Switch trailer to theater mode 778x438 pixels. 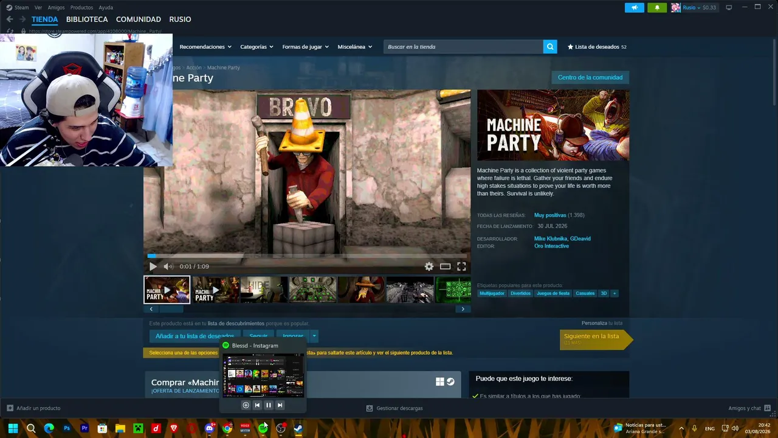point(446,266)
